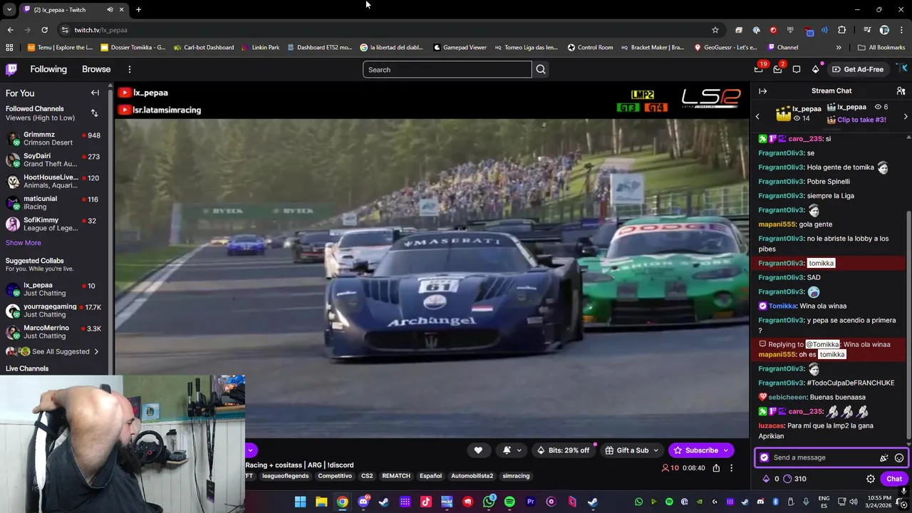The image size is (912, 513).
Task: Click the Twitch home logo
Action: pos(11,69)
